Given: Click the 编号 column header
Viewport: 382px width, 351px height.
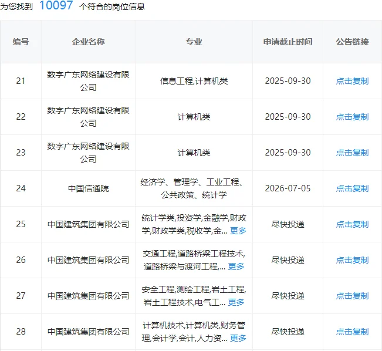Looking at the screenshot, I should coord(21,42).
